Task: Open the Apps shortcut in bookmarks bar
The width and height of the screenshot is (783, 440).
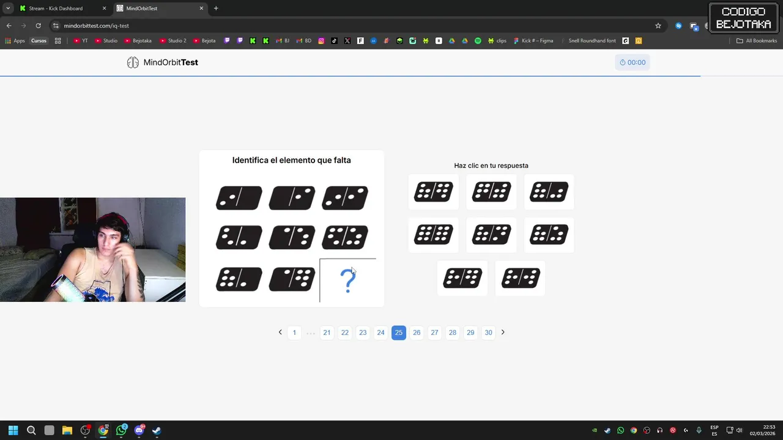Action: coord(15,41)
